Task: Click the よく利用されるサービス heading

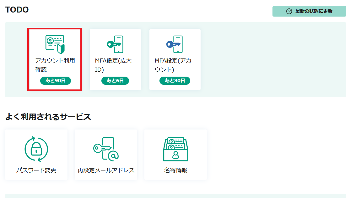Action: click(48, 117)
